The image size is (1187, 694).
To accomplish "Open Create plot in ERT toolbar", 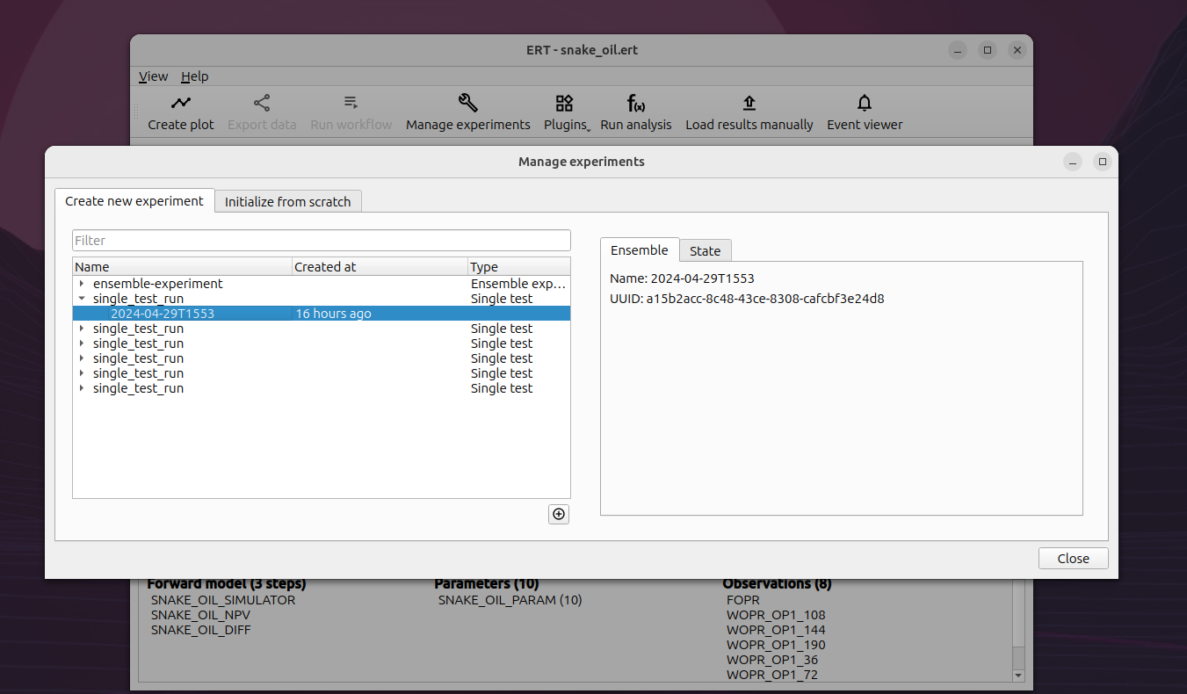I will (x=180, y=112).
